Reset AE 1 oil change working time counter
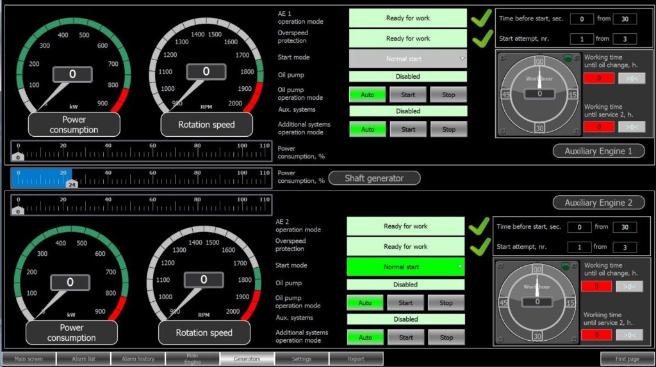The width and height of the screenshot is (656, 367). (632, 79)
